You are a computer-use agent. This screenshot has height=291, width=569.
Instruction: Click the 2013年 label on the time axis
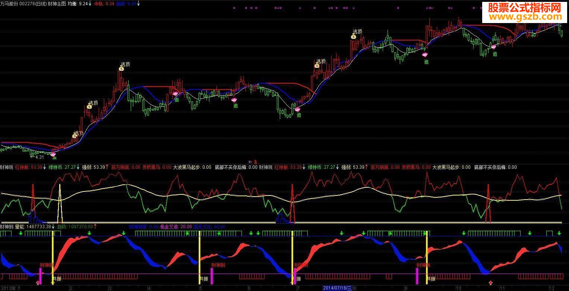pos(8,288)
